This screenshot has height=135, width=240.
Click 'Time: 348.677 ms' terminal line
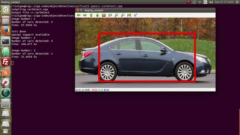pyautogui.click(x=24, y=44)
